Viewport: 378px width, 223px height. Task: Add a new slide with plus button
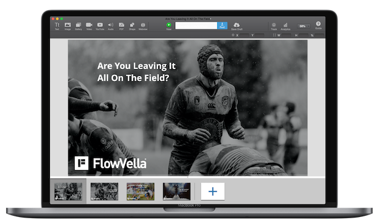tap(212, 192)
